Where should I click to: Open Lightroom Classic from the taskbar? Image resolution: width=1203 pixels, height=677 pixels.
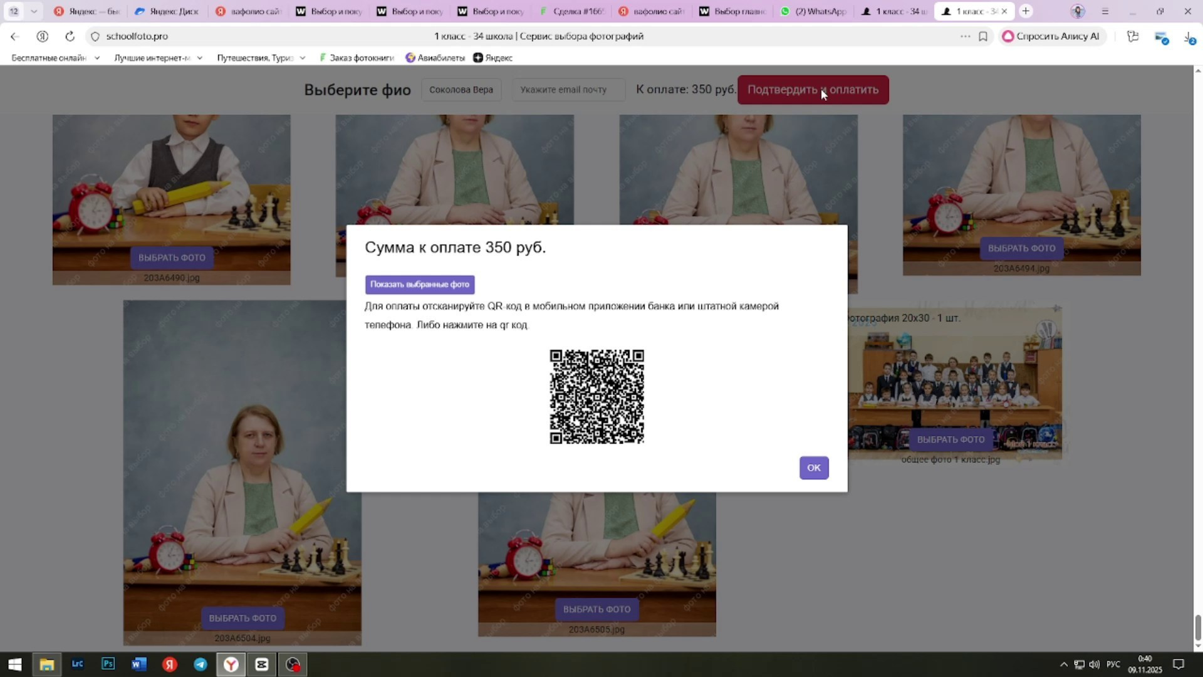click(x=77, y=664)
